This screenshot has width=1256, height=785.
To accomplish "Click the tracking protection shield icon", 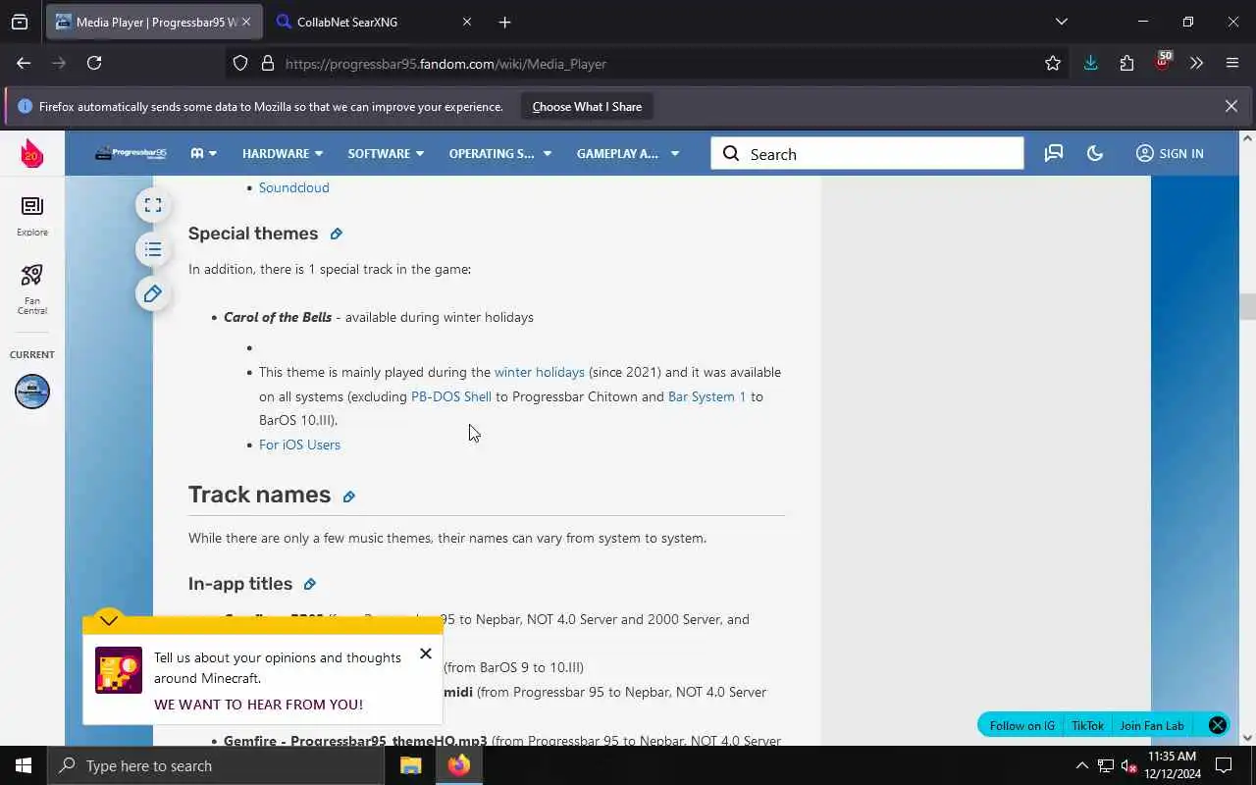I will coord(240,63).
